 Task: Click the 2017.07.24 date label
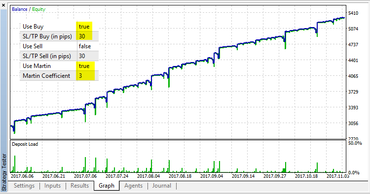117,176
